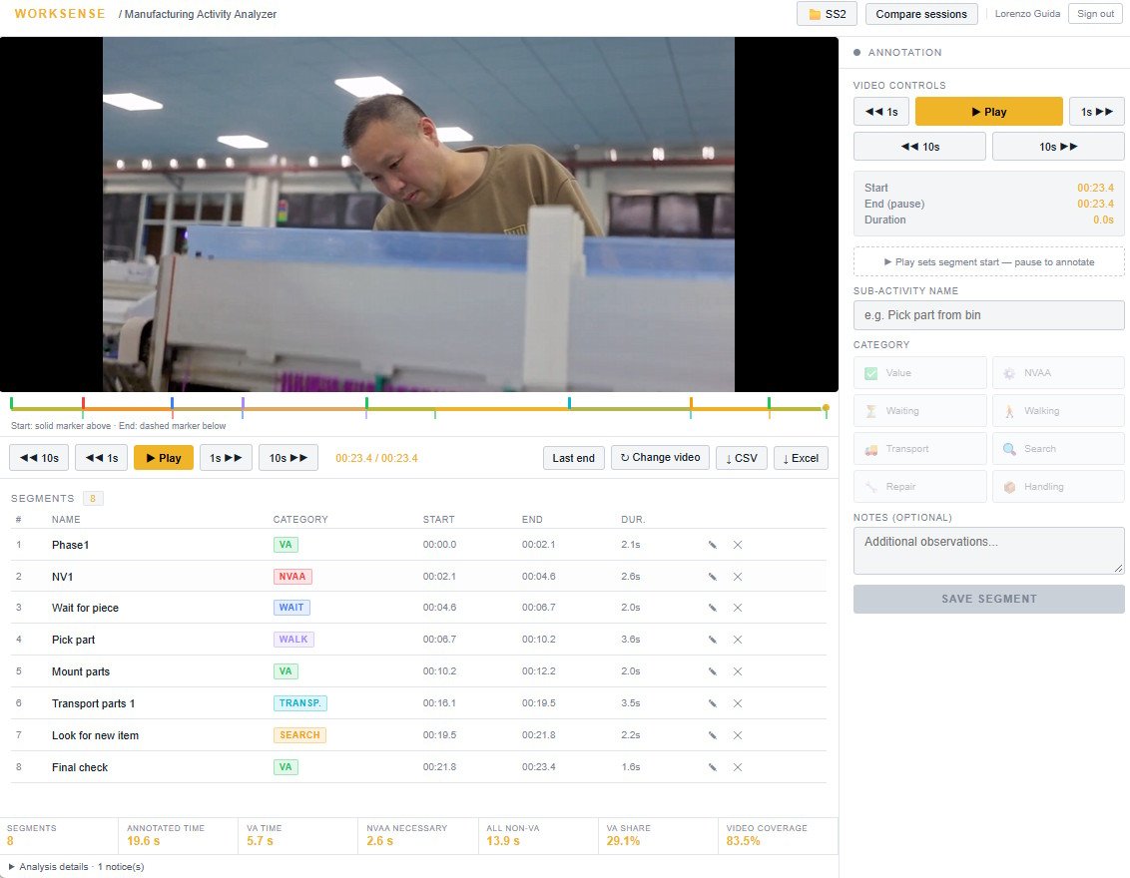The height and width of the screenshot is (878, 1130).
Task: Click the Lorenzo Guida user name
Action: point(1027,14)
